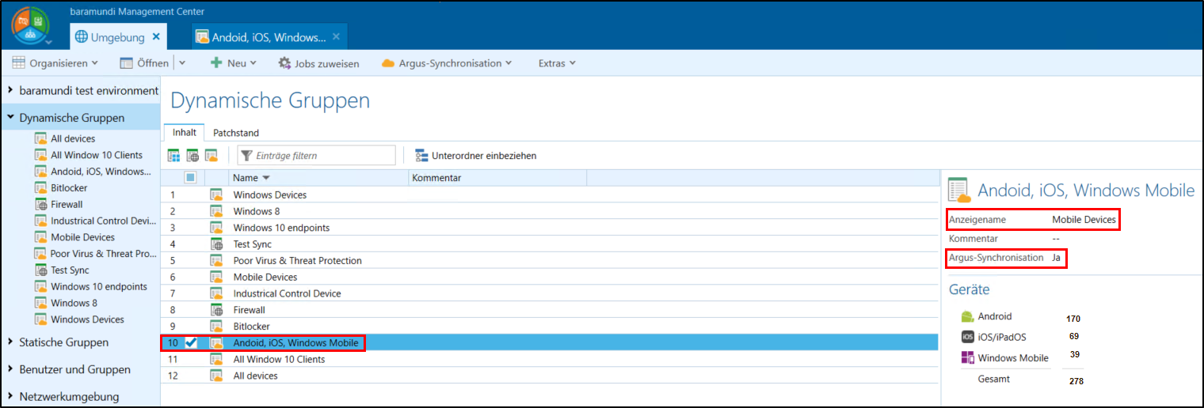Click the Organisieren grid icon

18,63
